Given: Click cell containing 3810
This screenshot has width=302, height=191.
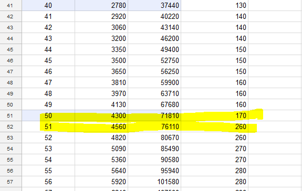Looking at the screenshot, I should [101, 82].
